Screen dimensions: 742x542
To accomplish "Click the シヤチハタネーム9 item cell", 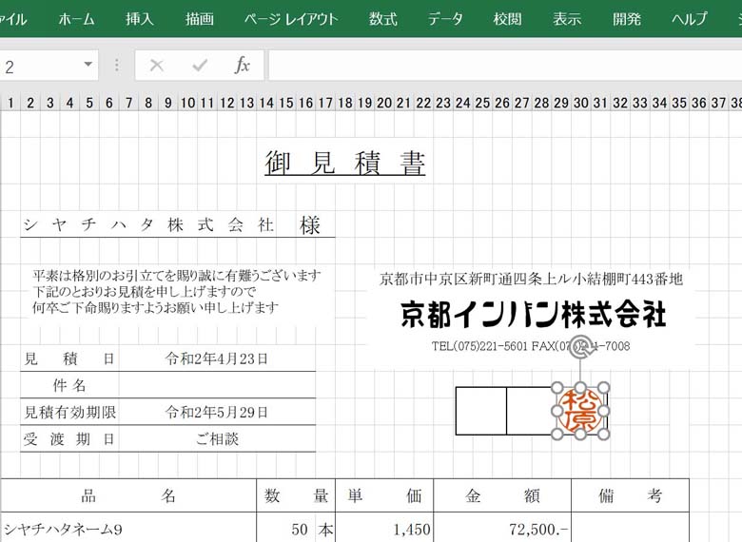I will click(x=128, y=529).
